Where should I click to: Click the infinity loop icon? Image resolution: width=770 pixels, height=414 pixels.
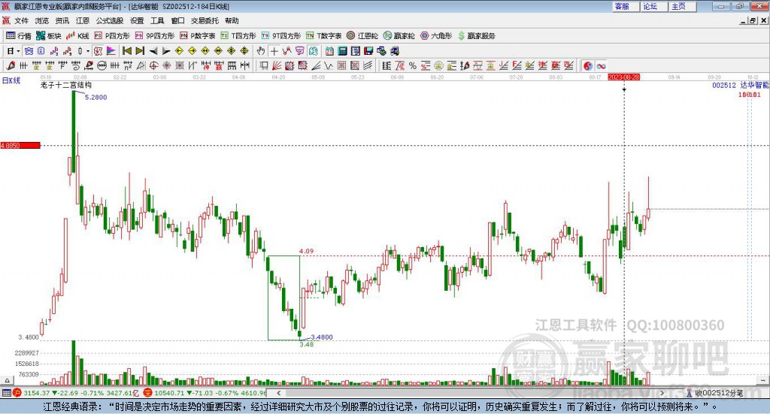click(601, 65)
